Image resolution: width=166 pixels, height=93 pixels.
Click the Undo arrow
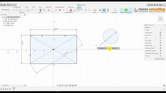[x=11, y=5]
